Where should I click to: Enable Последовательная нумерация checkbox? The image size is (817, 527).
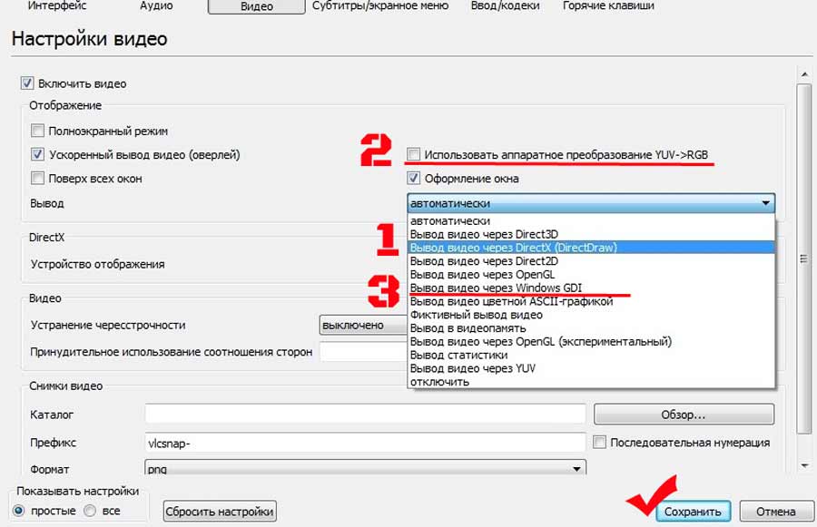[599, 443]
